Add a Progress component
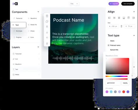Screen dimensions: 138x110 [x=18, y=37]
